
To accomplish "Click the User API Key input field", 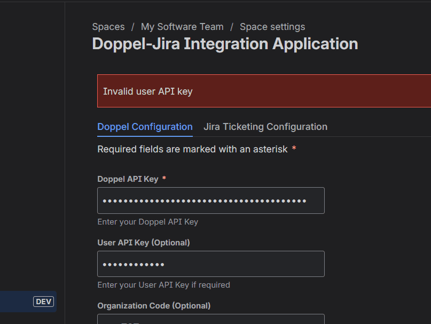I will pos(211,264).
